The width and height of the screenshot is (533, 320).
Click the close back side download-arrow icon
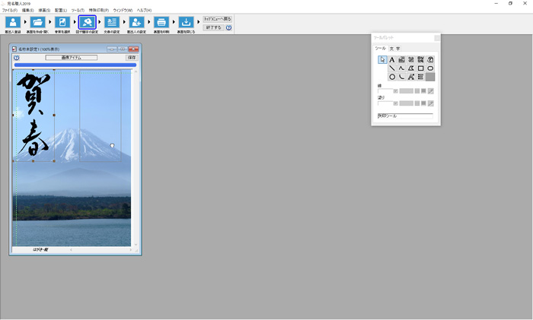tap(186, 22)
